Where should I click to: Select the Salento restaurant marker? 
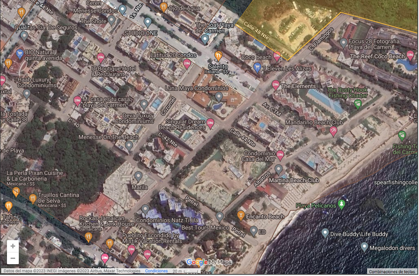pyautogui.click(x=218, y=56)
